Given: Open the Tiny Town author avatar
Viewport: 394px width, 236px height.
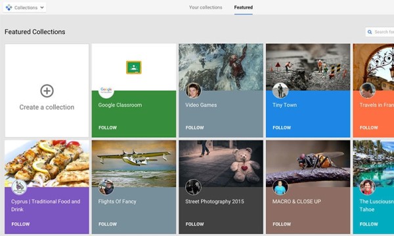Looking at the screenshot, I should 280,90.
